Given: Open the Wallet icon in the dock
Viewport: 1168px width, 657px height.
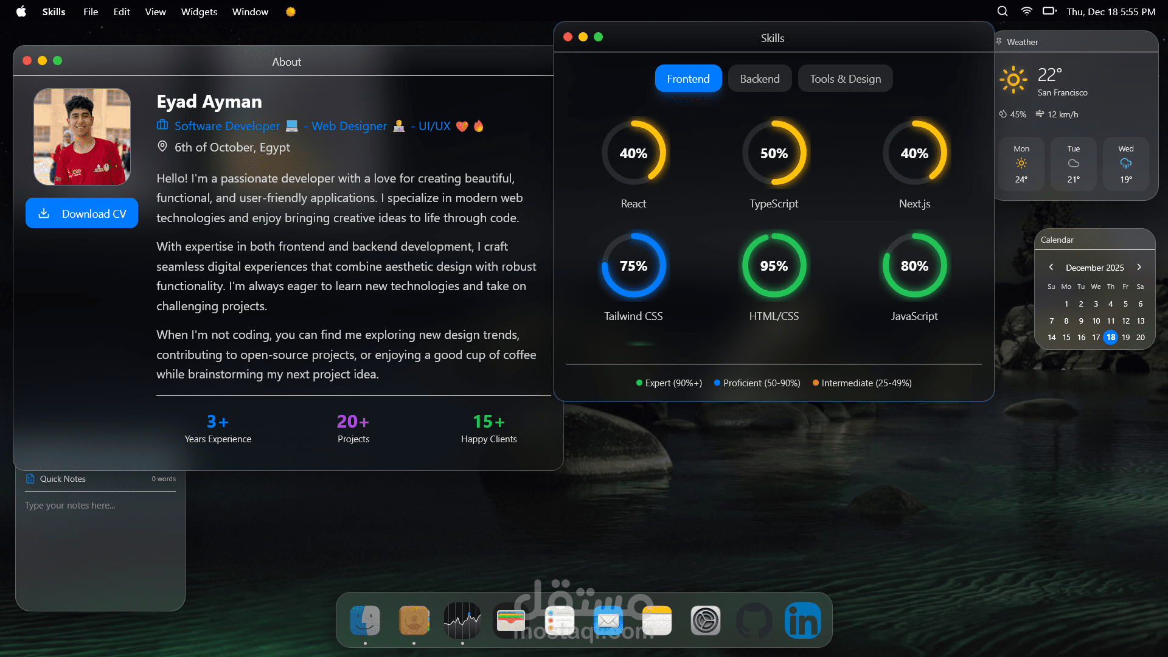Looking at the screenshot, I should click(x=511, y=620).
